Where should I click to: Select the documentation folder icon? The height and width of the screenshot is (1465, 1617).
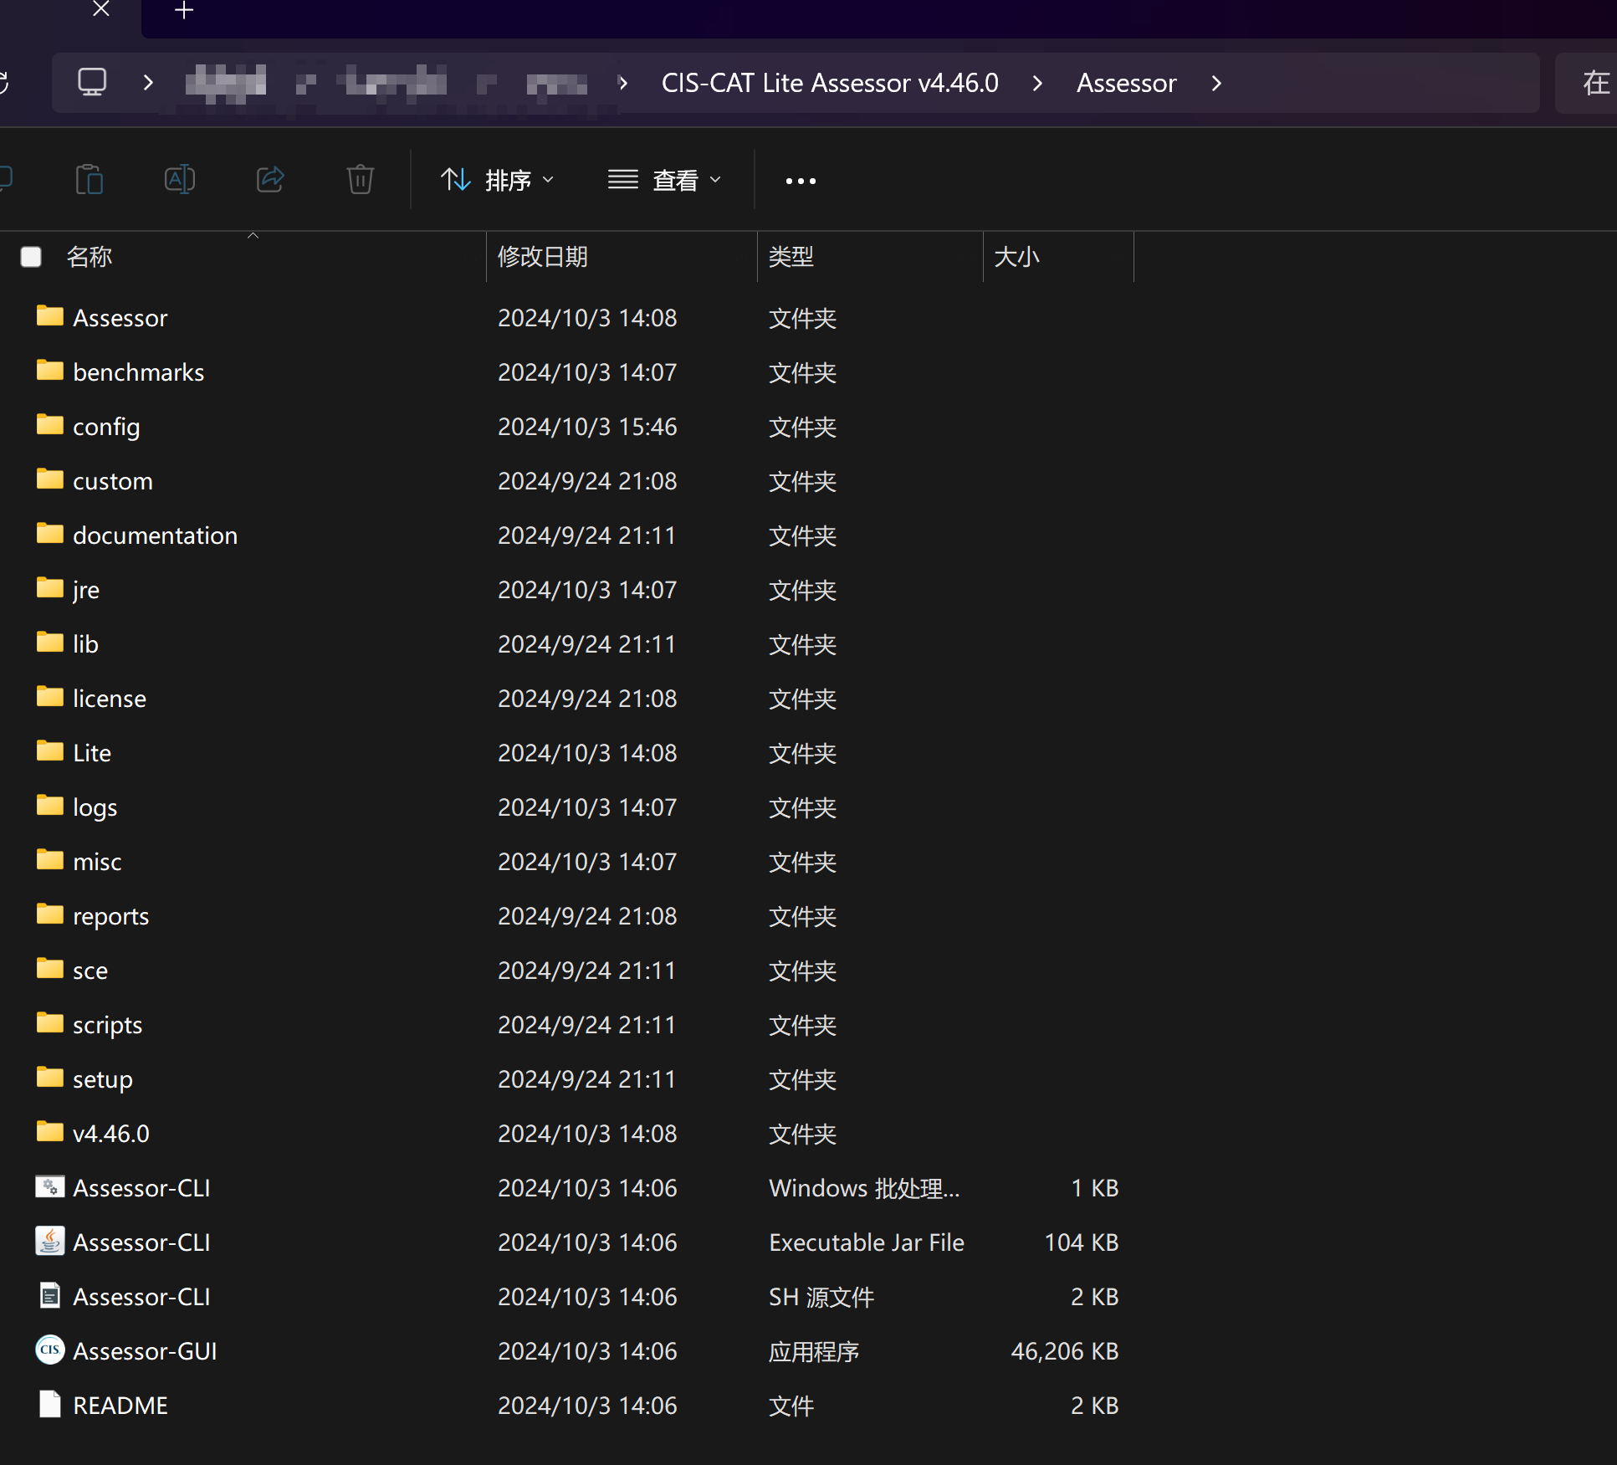pyautogui.click(x=50, y=533)
